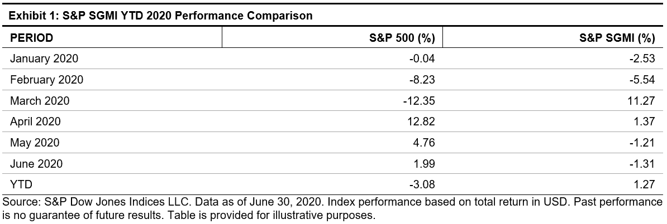667x224 pixels.
Task: Click the -3.08 S&P 500 YTD value
Action: (x=422, y=184)
